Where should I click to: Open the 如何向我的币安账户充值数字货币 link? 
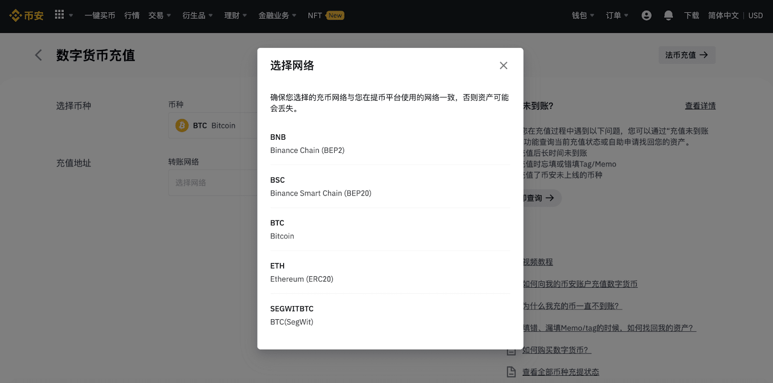pyautogui.click(x=580, y=284)
